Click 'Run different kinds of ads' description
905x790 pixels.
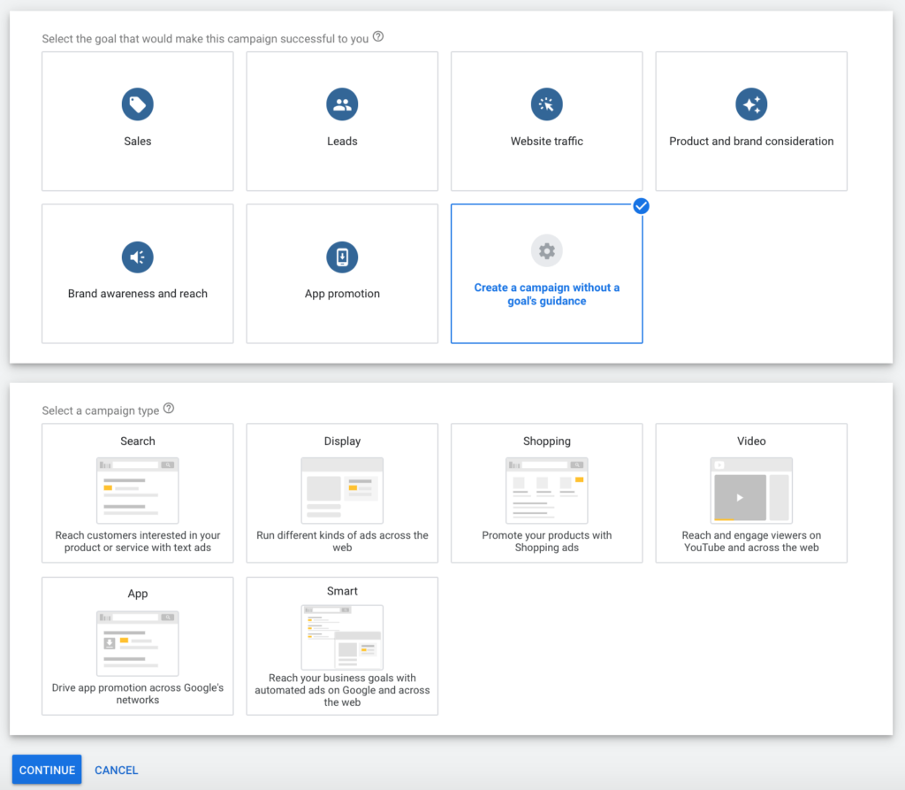[342, 541]
